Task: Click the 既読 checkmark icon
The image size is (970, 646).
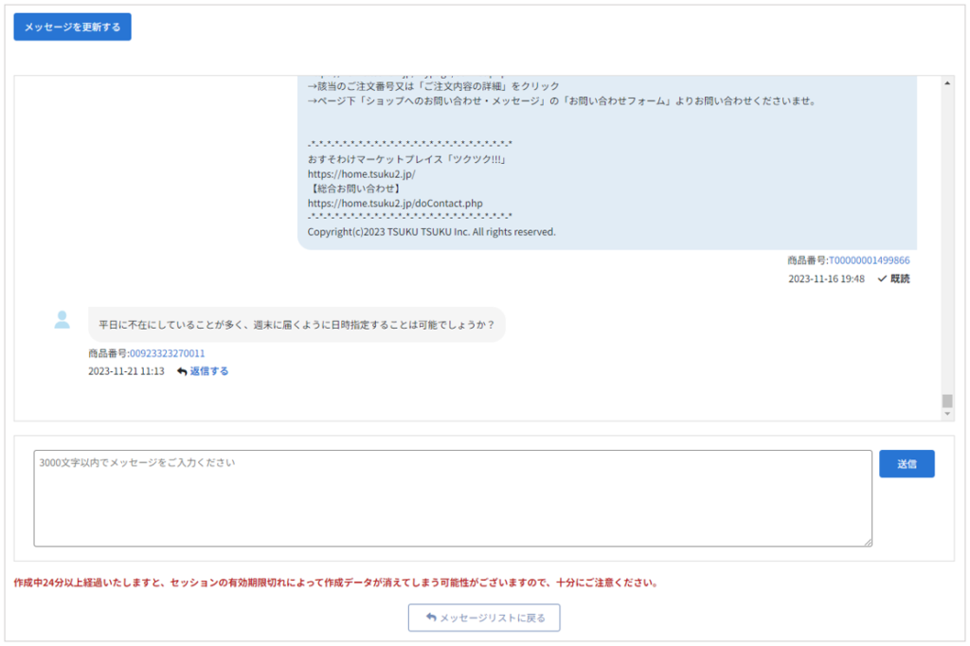Action: [x=882, y=279]
